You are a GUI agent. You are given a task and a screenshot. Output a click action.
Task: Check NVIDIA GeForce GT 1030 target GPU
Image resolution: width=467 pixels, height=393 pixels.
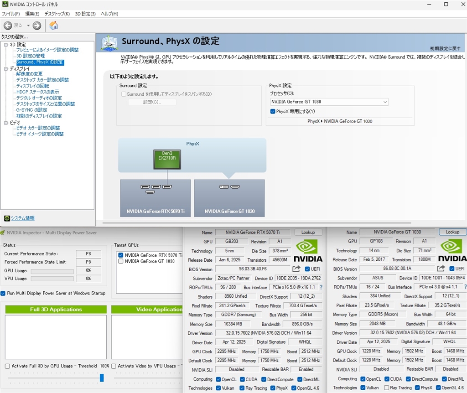[x=120, y=261]
